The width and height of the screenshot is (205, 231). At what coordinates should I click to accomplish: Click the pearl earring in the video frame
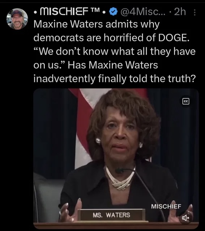click(98, 141)
